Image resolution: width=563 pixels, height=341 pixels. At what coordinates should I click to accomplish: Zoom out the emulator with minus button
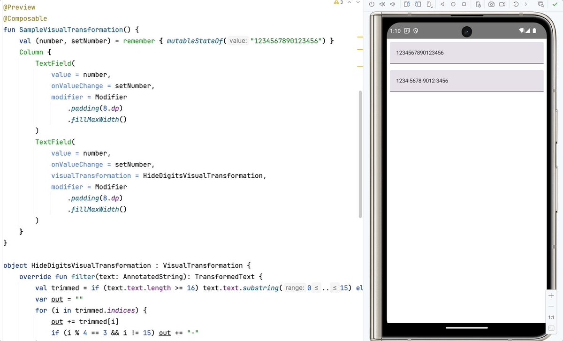coord(551,306)
